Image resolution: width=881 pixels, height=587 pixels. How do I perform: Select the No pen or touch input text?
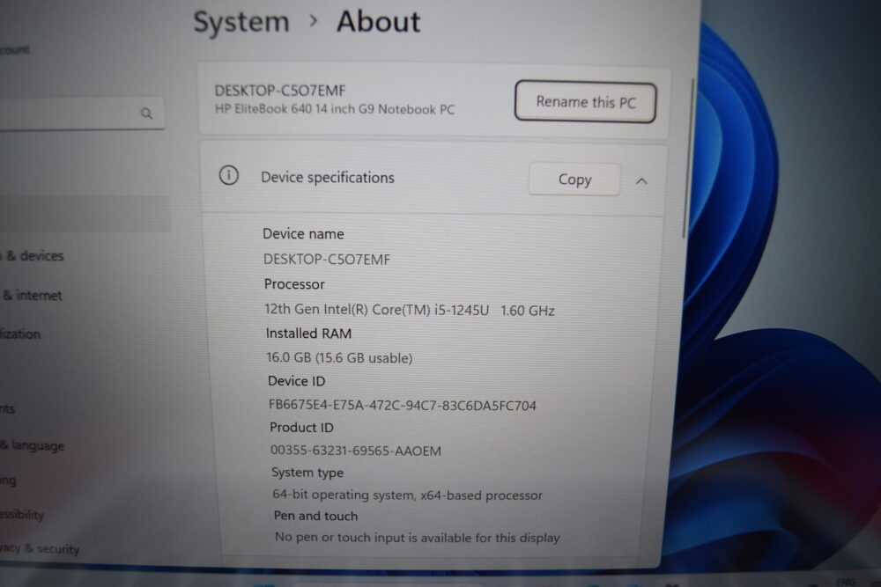click(x=417, y=538)
